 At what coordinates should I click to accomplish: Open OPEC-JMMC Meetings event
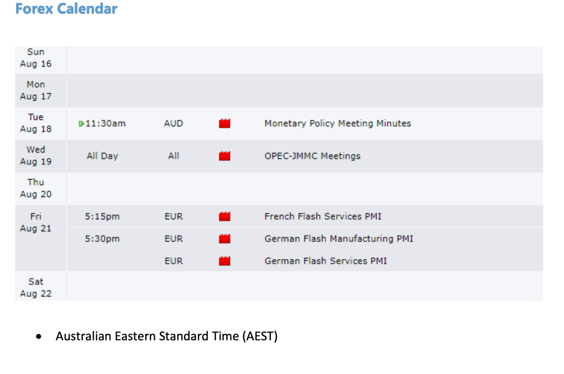tap(312, 156)
